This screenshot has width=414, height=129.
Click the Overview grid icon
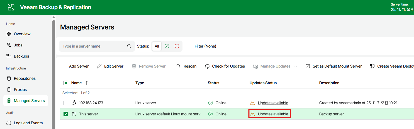tap(9, 34)
